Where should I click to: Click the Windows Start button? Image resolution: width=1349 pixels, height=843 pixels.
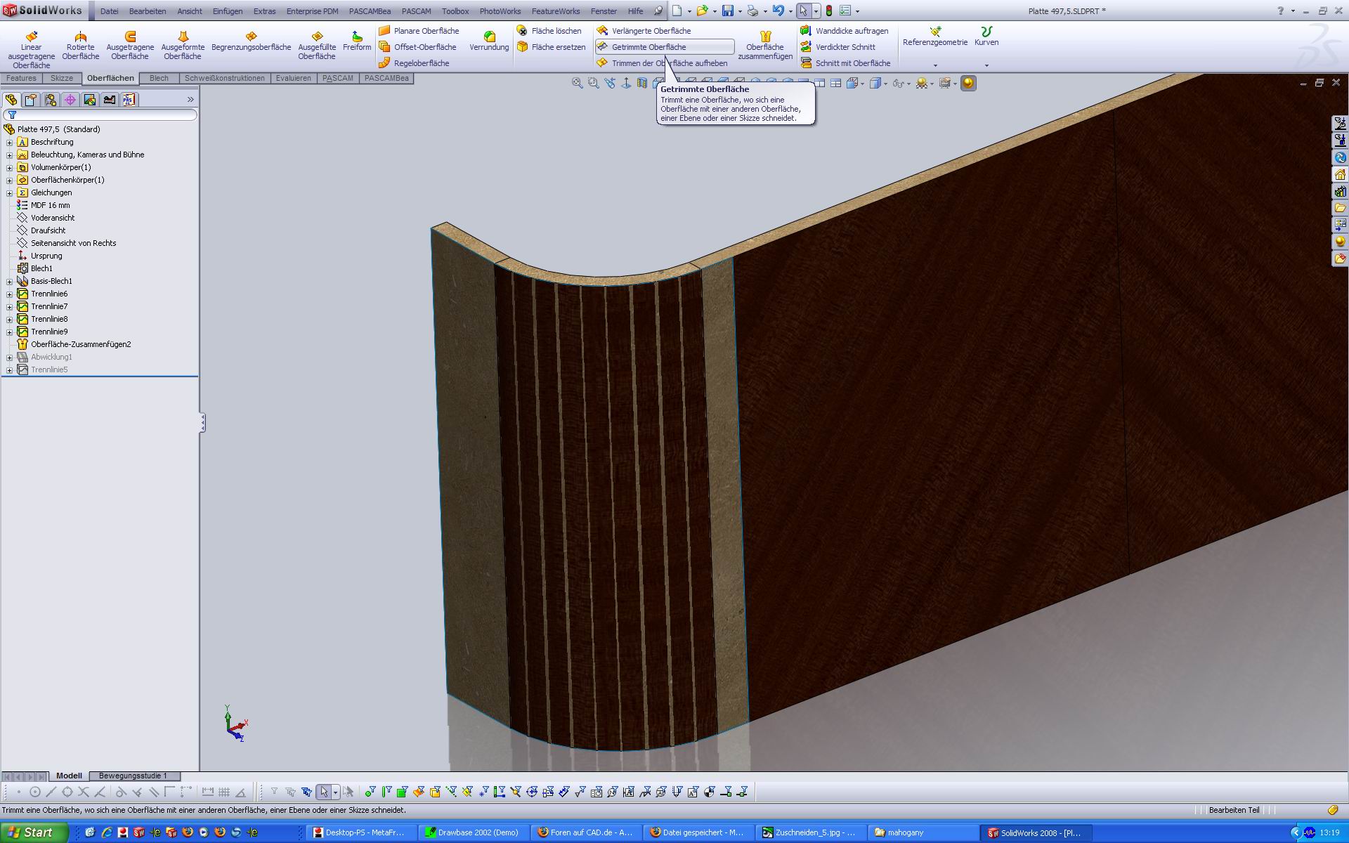point(34,832)
